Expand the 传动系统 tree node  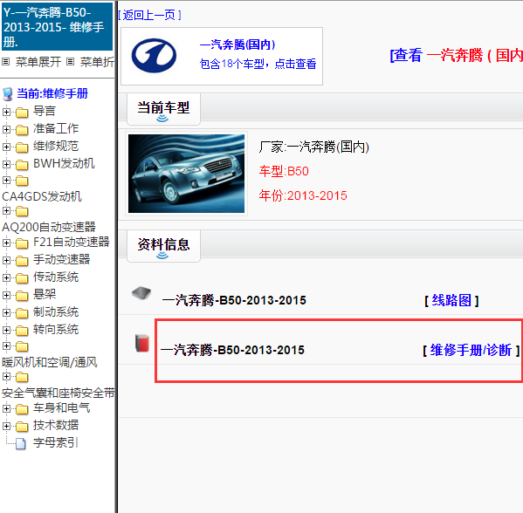(x=6, y=277)
